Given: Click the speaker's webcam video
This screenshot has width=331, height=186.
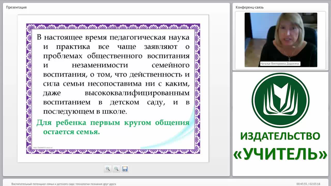Looking at the screenshot, I should pos(281,40).
